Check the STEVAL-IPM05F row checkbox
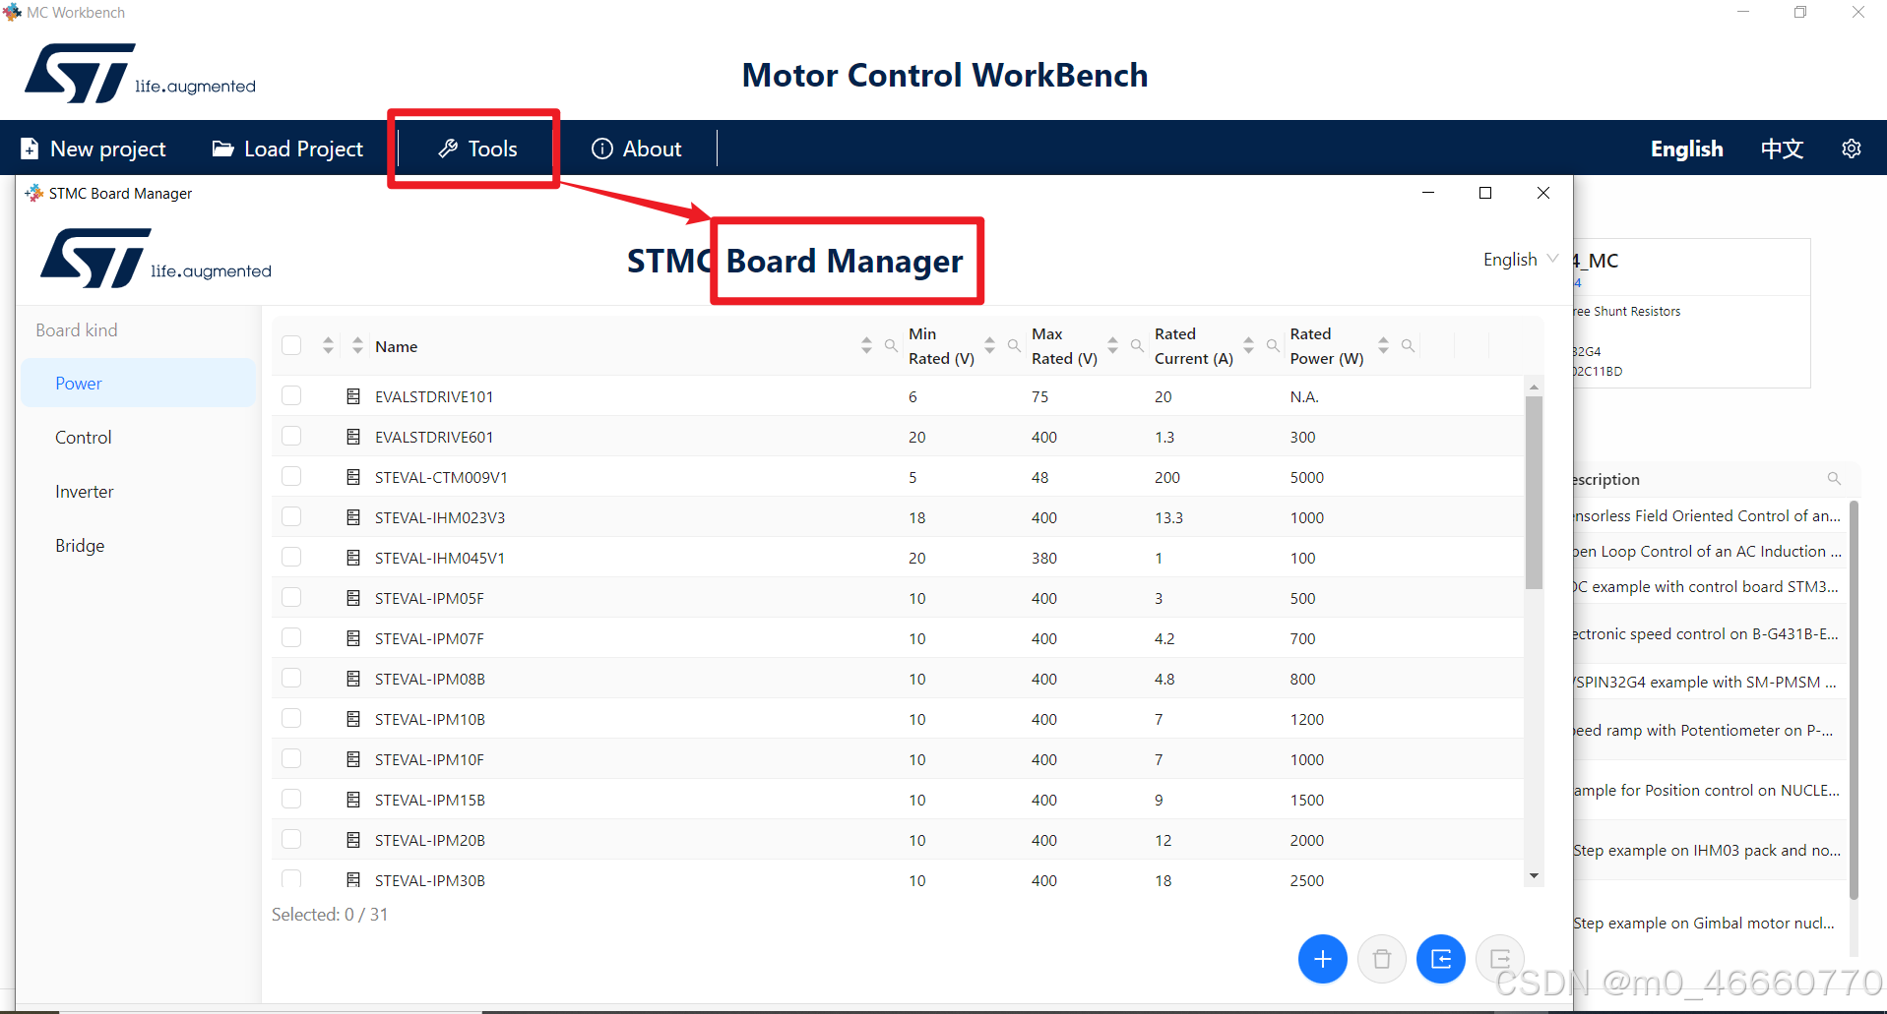Image resolution: width=1887 pixels, height=1014 pixels. (x=291, y=597)
